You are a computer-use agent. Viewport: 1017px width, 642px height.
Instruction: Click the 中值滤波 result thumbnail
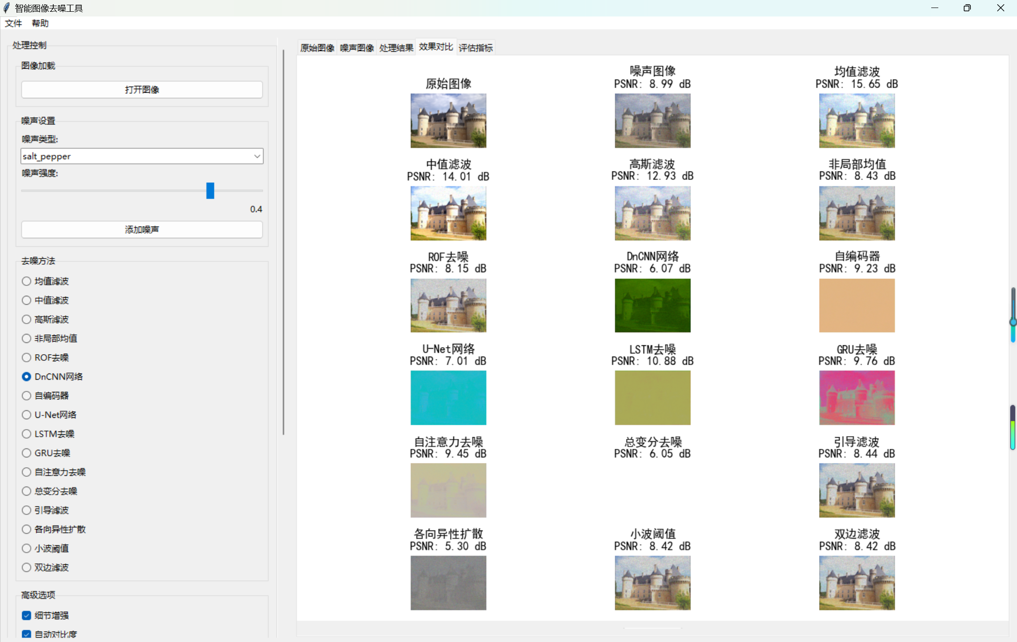coord(448,213)
